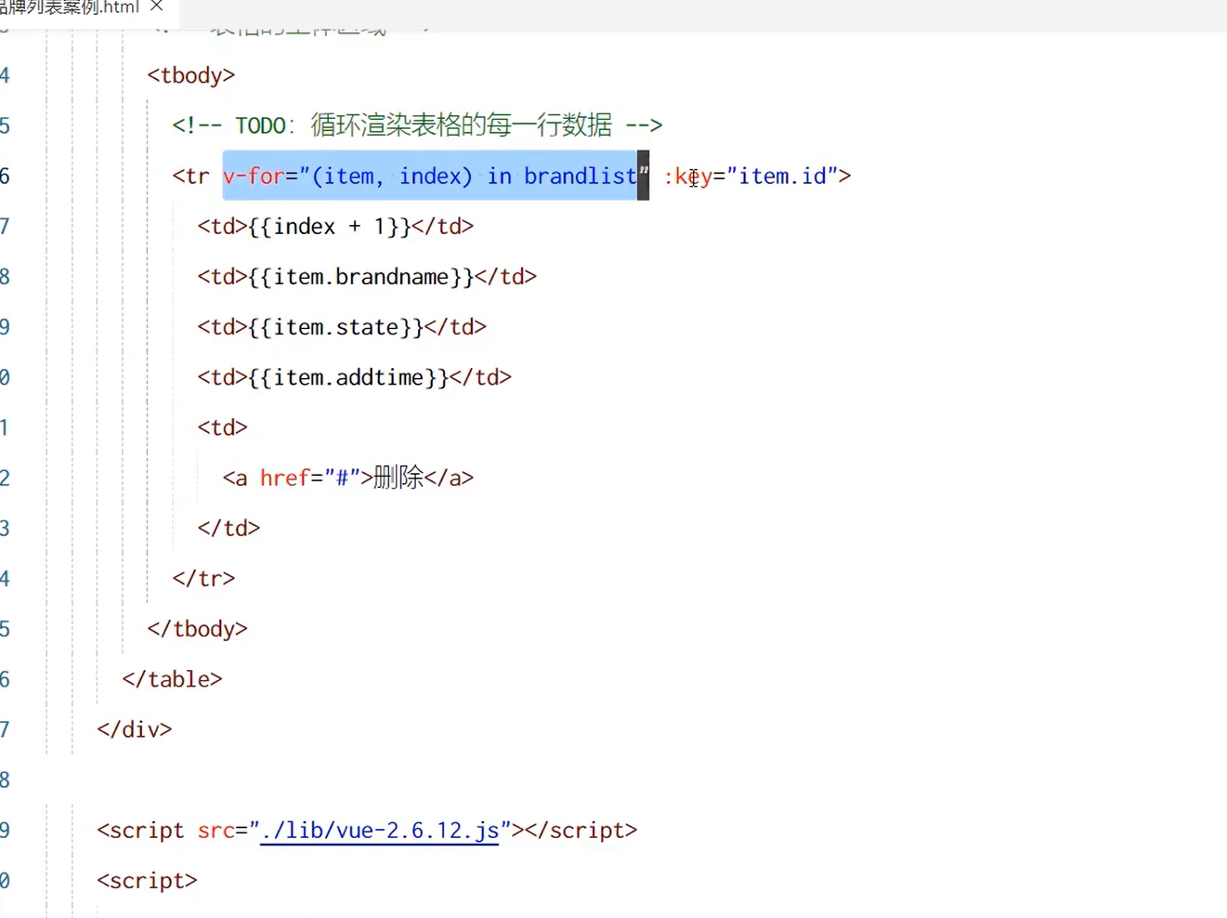Image resolution: width=1227 pixels, height=918 pixels.
Task: Click the last <script> opening tag
Action: click(x=147, y=880)
